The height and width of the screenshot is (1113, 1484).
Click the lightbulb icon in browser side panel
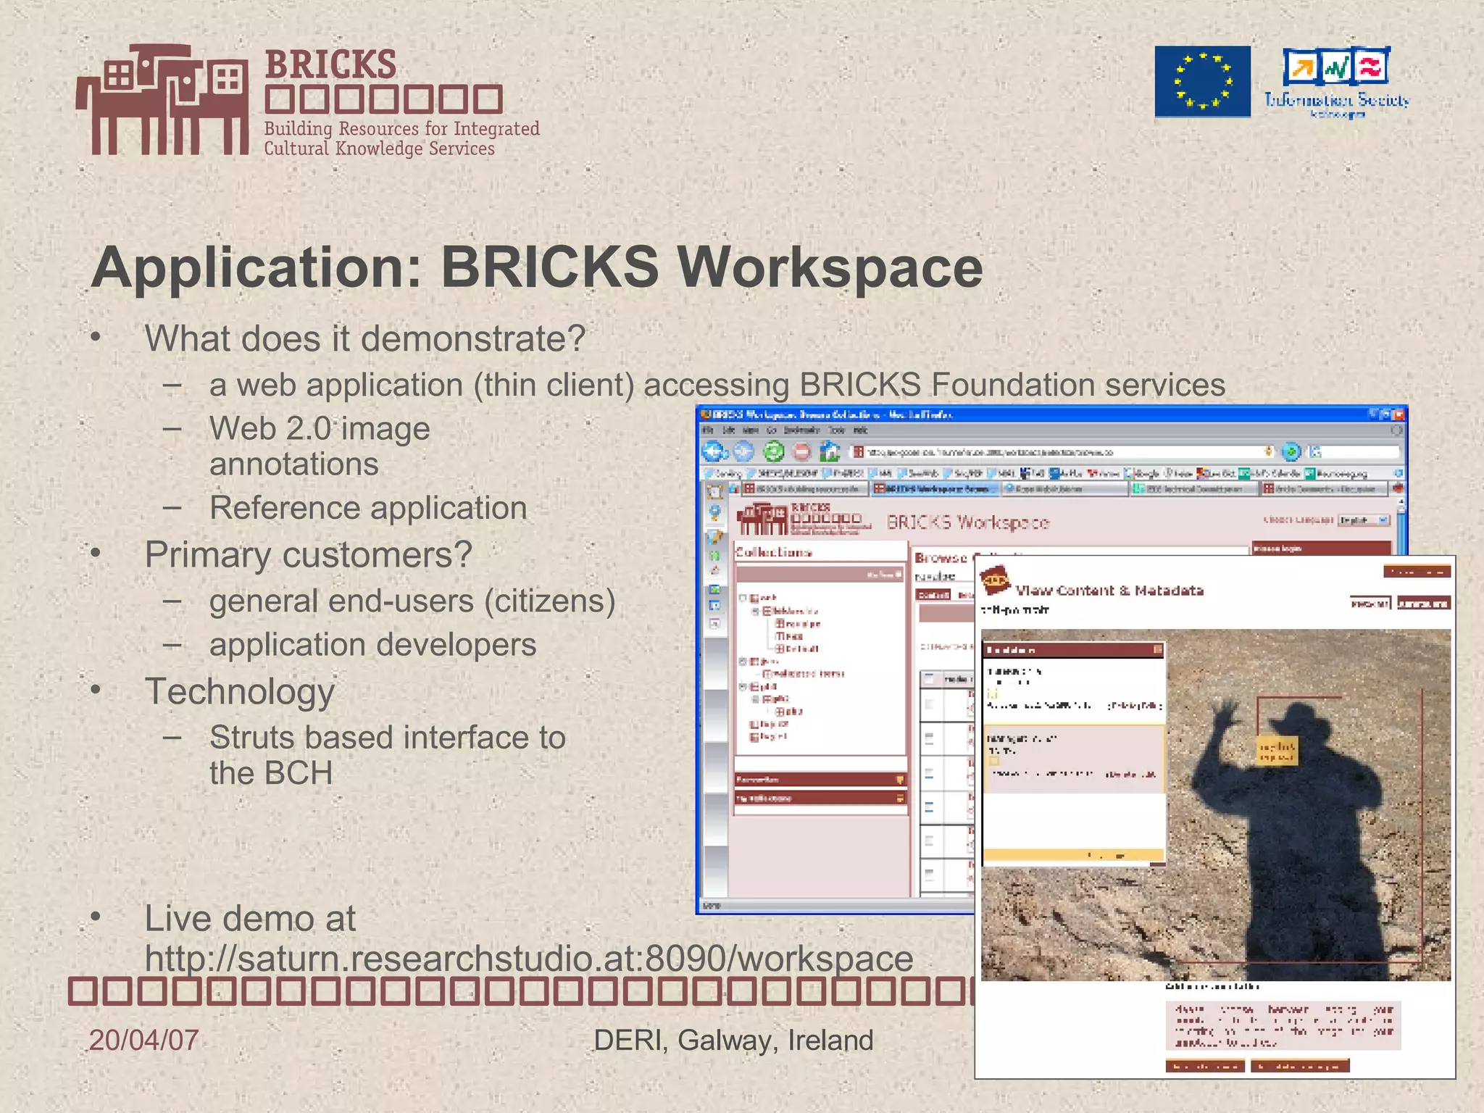715,514
